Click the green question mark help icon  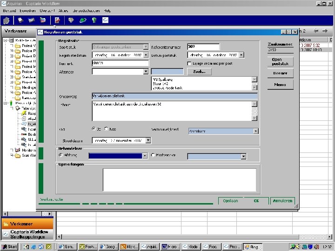point(94,20)
